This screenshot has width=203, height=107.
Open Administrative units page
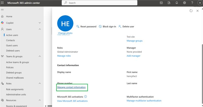click(x=16, y=95)
